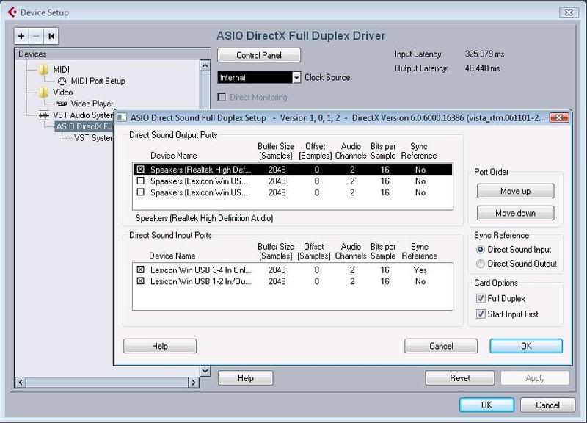Click the Video folder icon
Screen dimensions: 587x423
[45, 93]
